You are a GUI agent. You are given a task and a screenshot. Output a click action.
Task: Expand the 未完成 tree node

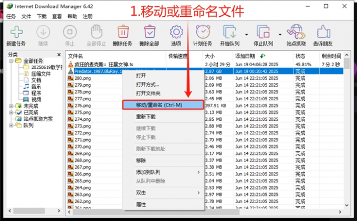point(11,106)
